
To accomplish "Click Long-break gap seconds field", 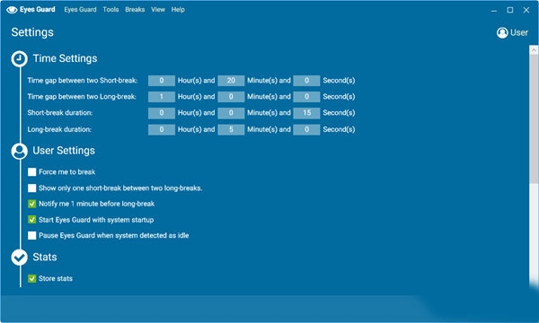I will [x=306, y=97].
